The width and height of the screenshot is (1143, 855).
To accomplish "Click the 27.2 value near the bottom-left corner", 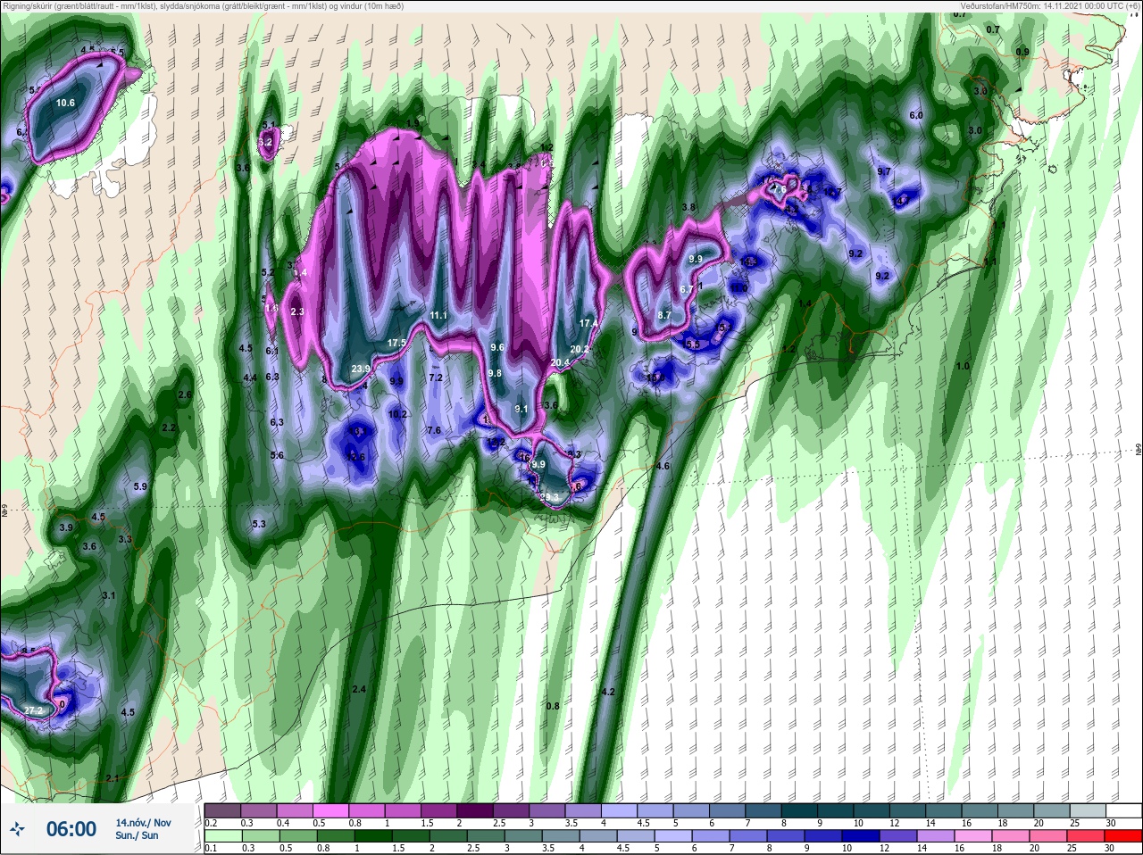I will 33,710.
